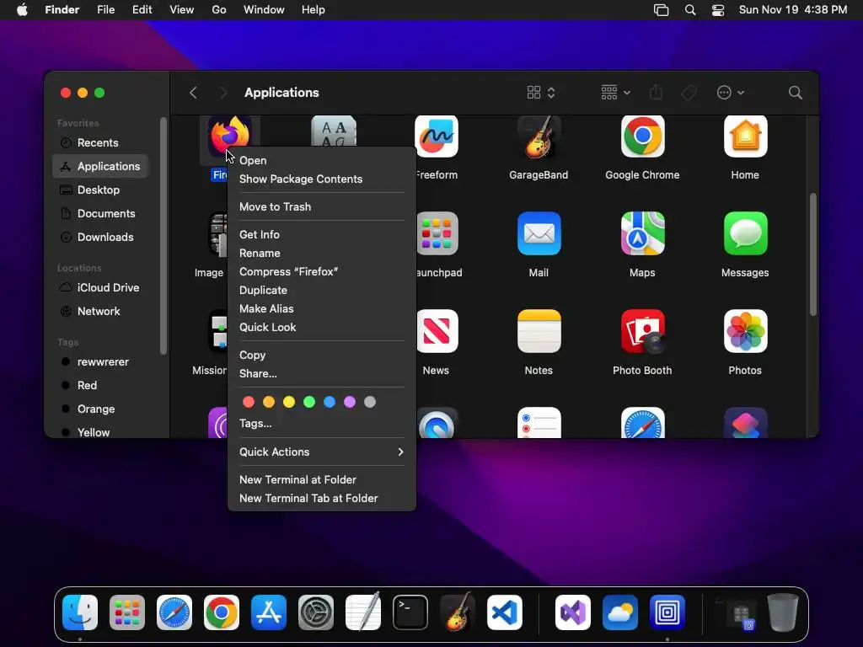Click the file area vertical scrollbar
This screenshot has width=863, height=647.
pos(813,254)
